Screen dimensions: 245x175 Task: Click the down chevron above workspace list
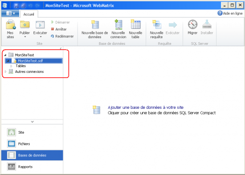tap(32, 122)
